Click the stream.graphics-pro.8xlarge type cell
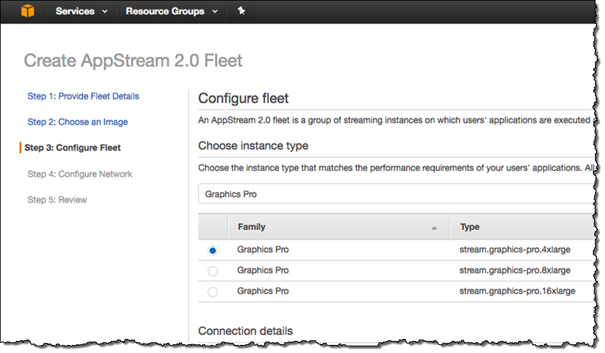This screenshot has height=353, width=605. (x=515, y=270)
